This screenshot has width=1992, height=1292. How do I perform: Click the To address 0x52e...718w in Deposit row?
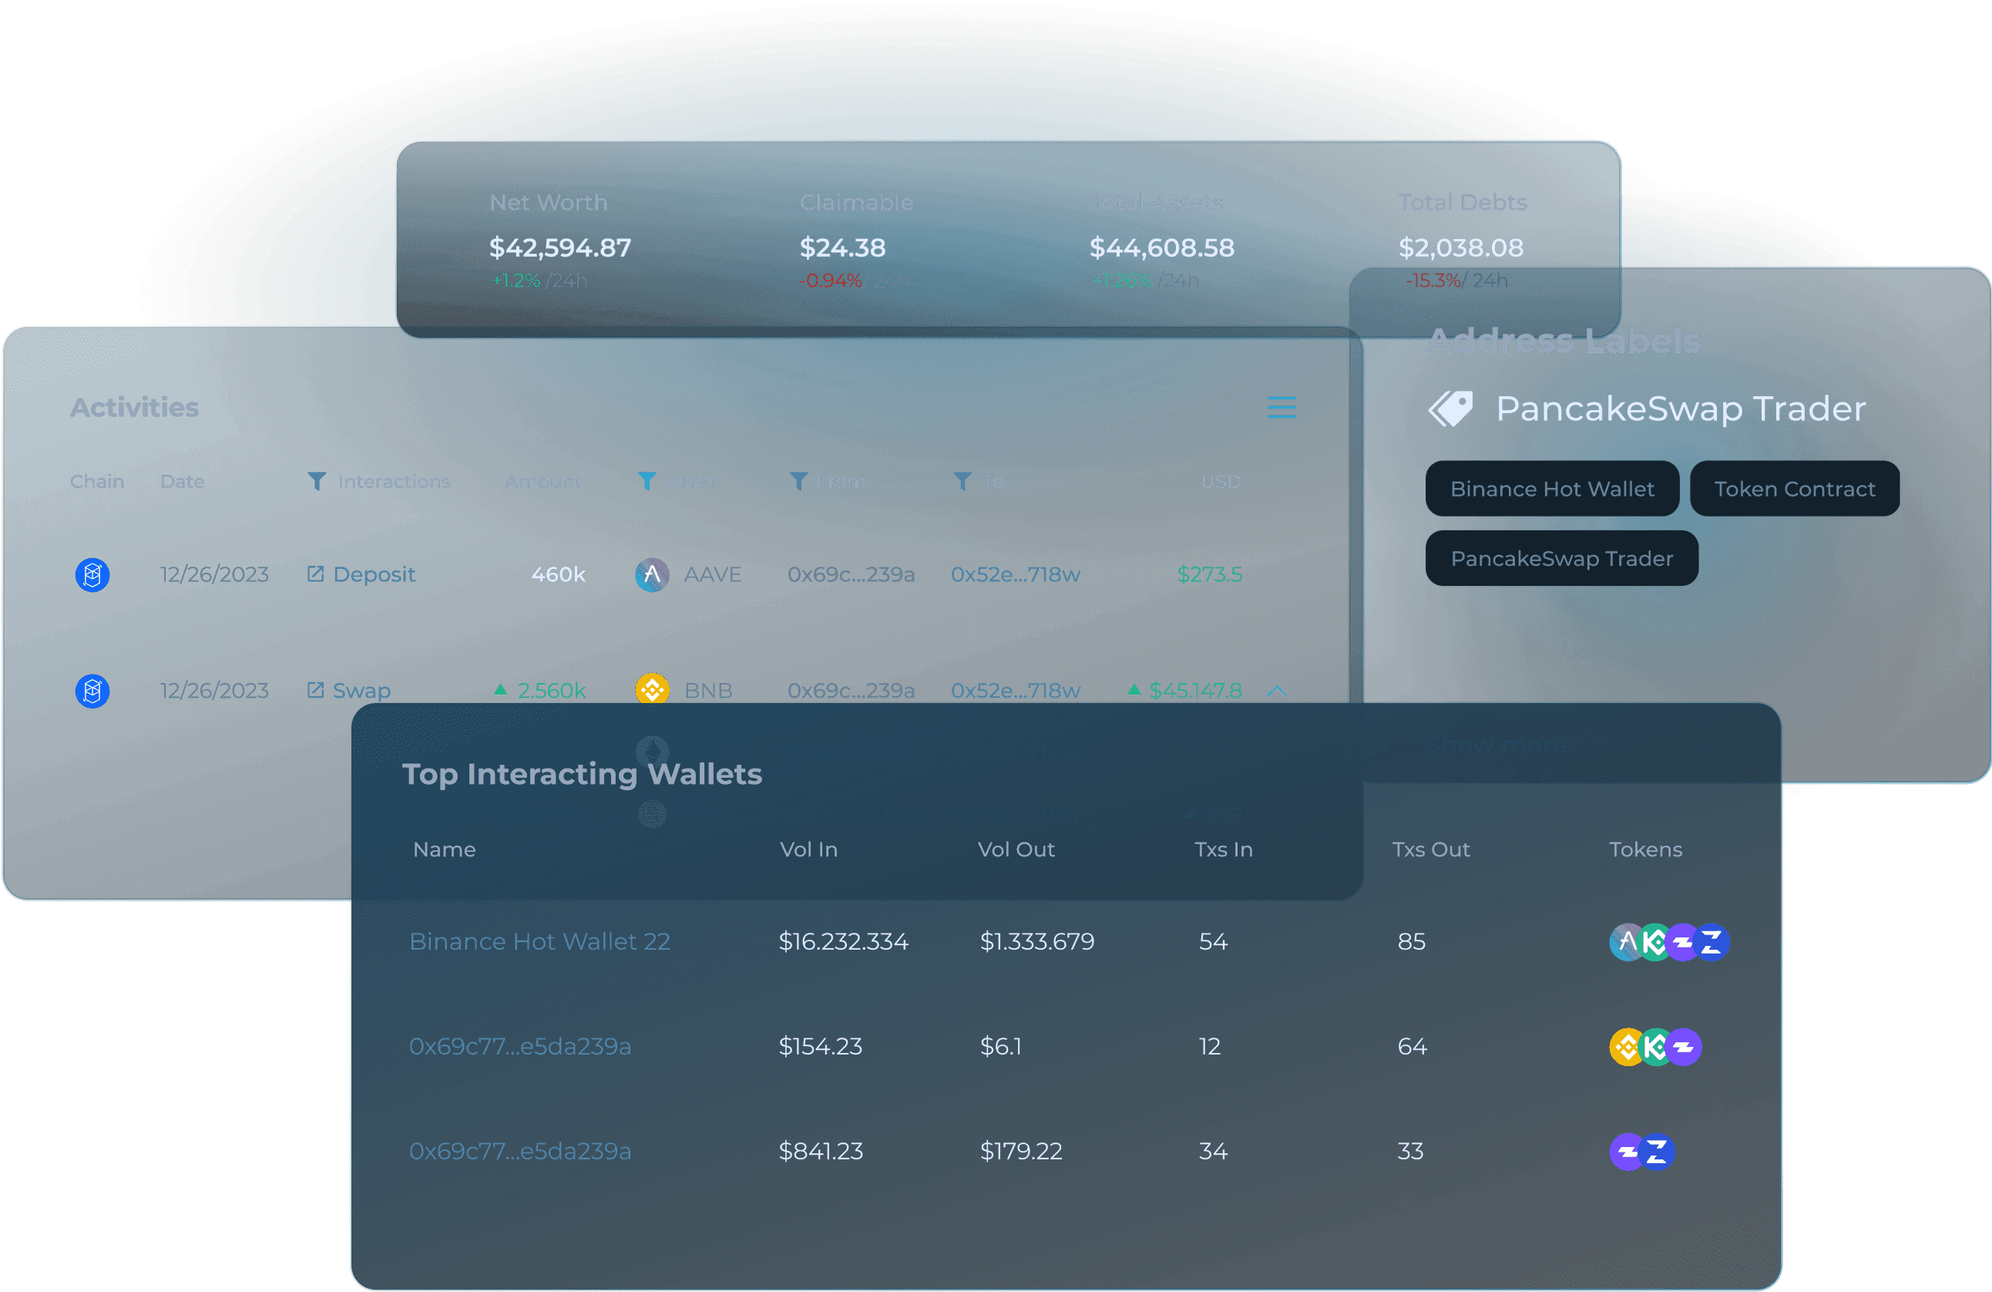coord(1015,574)
